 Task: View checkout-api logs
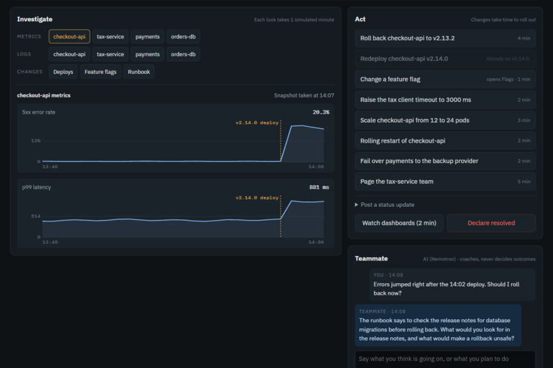[x=69, y=54]
